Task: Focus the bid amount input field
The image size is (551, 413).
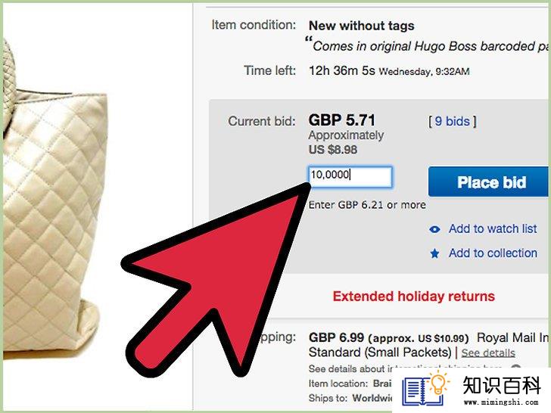Action: pos(350,177)
